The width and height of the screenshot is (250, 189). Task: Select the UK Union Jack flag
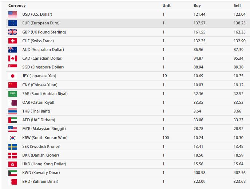pos(13,32)
